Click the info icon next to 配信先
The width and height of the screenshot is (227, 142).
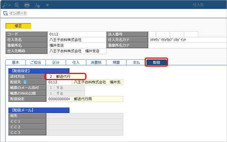tap(25, 82)
